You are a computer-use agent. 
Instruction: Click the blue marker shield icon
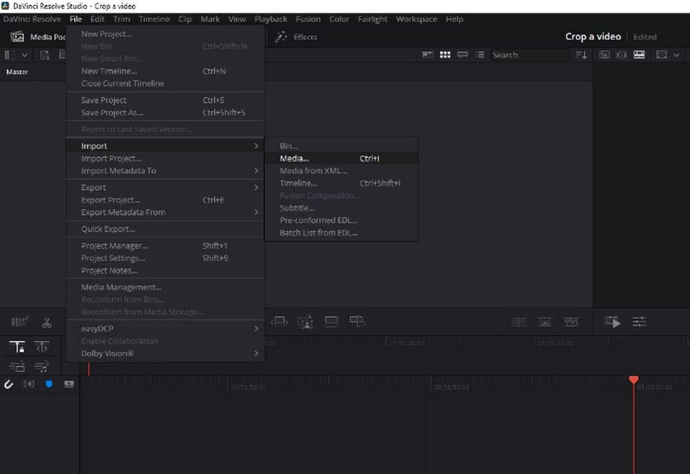(49, 384)
